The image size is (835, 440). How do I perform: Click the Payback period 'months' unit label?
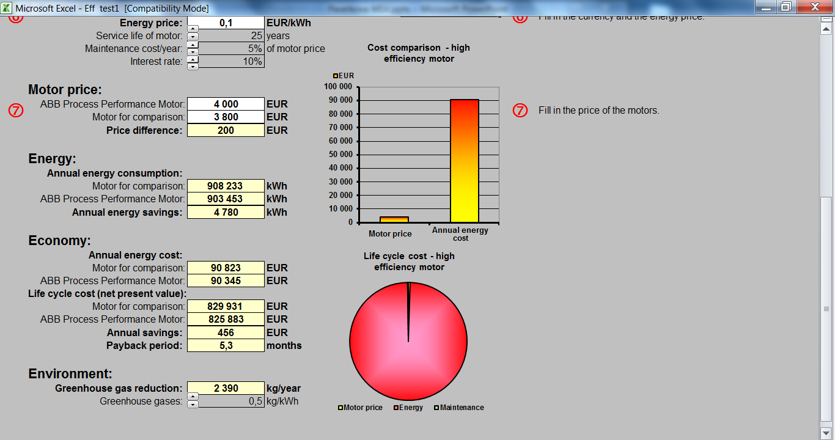tap(284, 345)
